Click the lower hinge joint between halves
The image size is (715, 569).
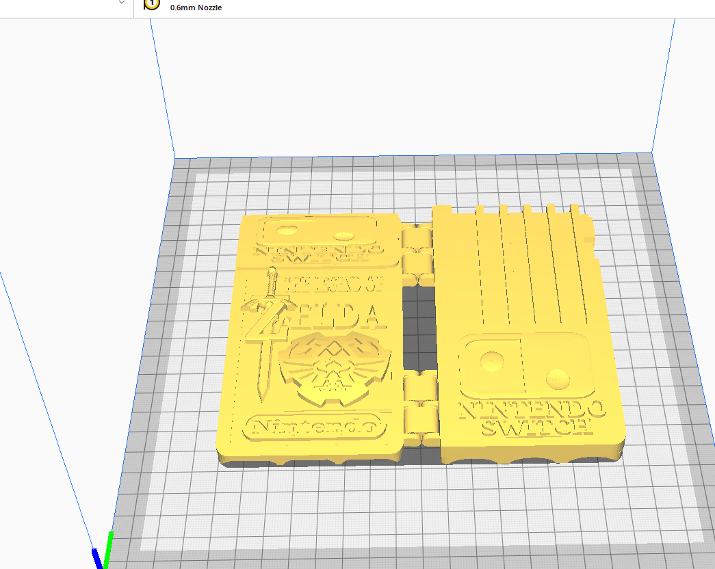pos(421,408)
